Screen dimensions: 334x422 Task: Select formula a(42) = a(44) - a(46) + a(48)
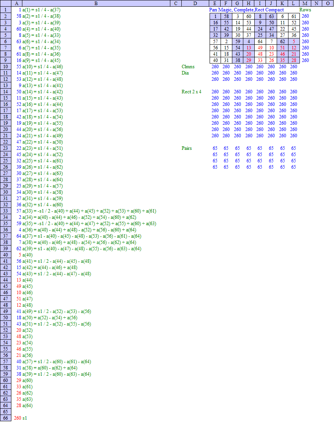point(50,267)
